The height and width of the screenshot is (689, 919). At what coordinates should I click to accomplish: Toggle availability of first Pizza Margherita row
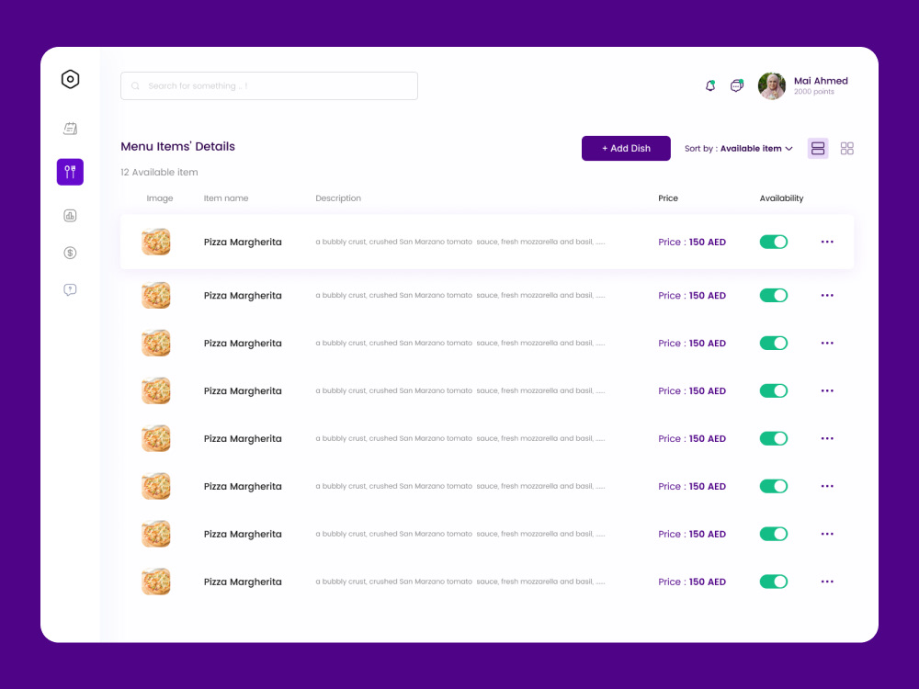coord(773,242)
